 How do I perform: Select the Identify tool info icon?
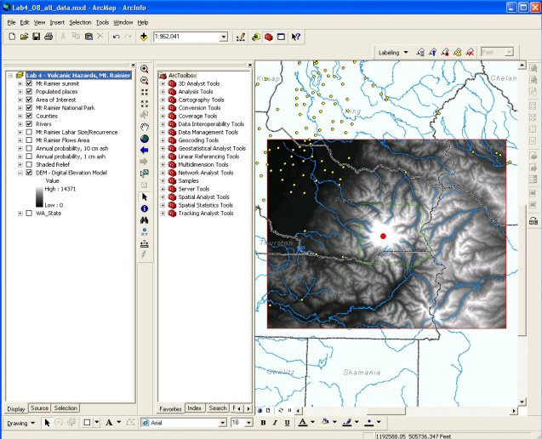(145, 208)
